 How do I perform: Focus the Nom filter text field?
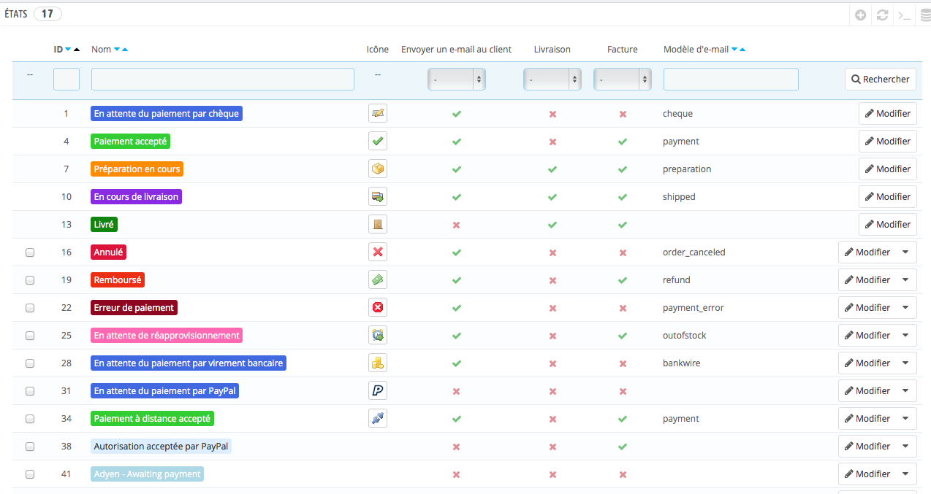(x=222, y=79)
